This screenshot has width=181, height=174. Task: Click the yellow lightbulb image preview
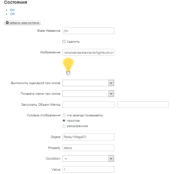point(68,66)
